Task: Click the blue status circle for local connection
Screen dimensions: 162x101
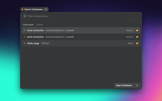Action: click(x=25, y=30)
